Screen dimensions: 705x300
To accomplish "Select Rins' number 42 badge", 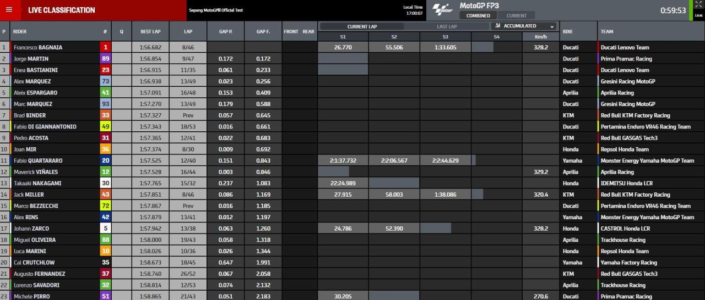I will pos(105,217).
